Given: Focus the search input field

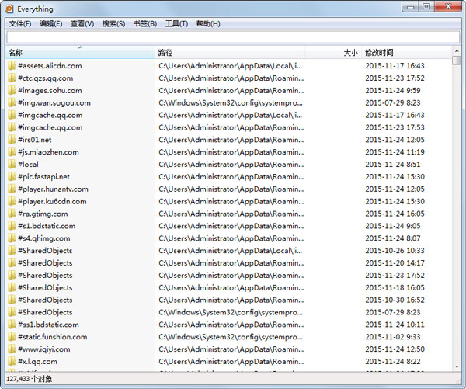Looking at the screenshot, I should (233, 37).
